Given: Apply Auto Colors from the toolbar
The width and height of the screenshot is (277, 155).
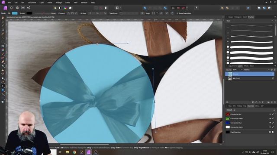Looking at the screenshot, I should (x=65, y=8).
